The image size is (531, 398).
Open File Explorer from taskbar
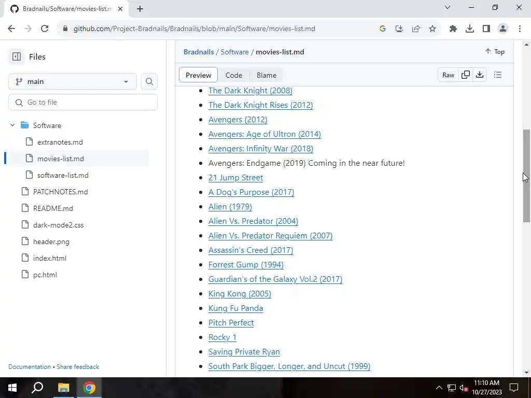tap(63, 388)
